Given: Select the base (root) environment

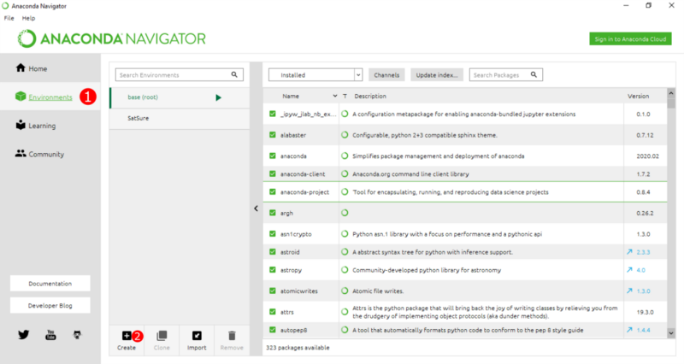Looking at the screenshot, I should 180,97.
